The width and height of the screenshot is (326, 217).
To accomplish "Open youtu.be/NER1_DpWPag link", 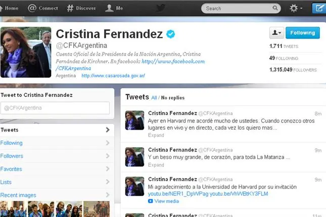I will coord(178,194).
